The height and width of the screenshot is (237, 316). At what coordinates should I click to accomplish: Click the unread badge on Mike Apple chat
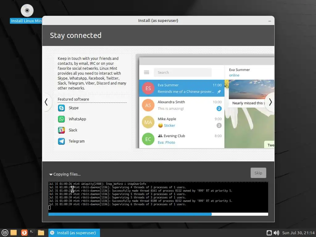pos(219,126)
